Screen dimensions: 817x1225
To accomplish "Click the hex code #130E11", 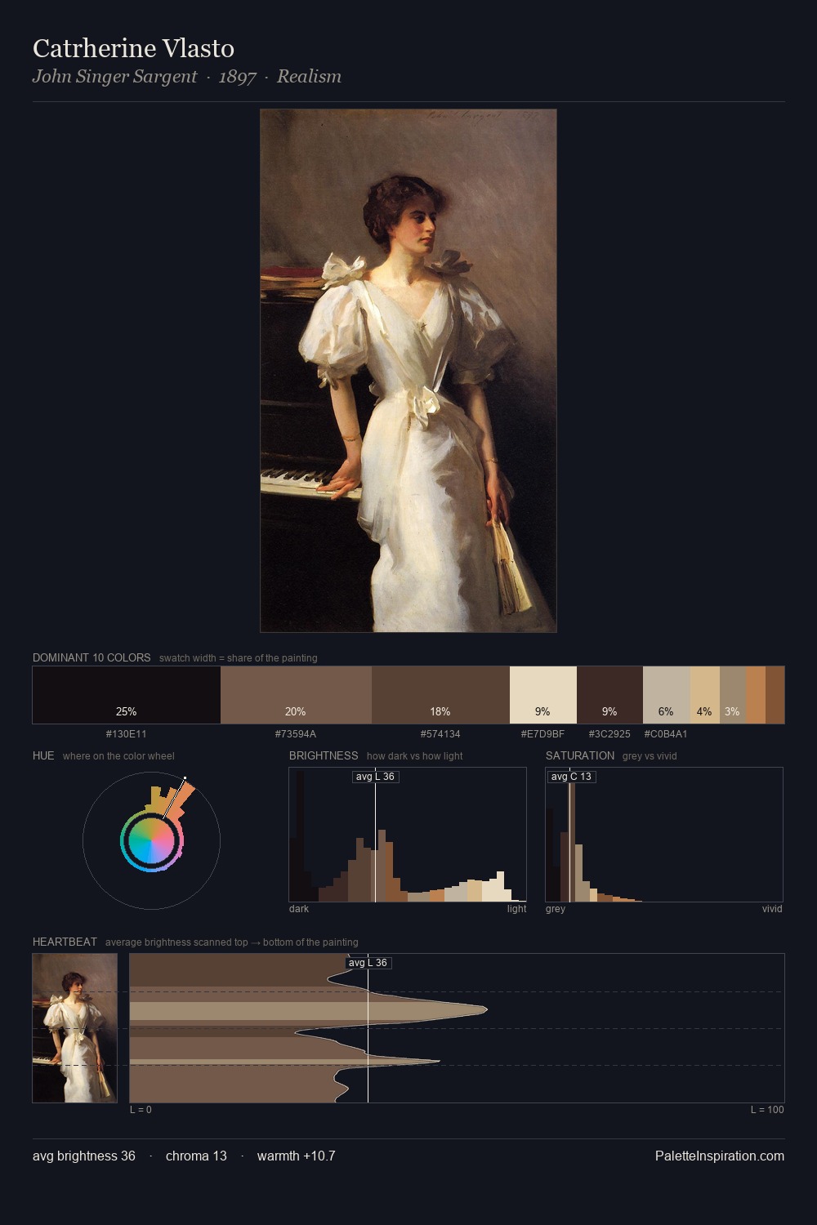I will (127, 734).
